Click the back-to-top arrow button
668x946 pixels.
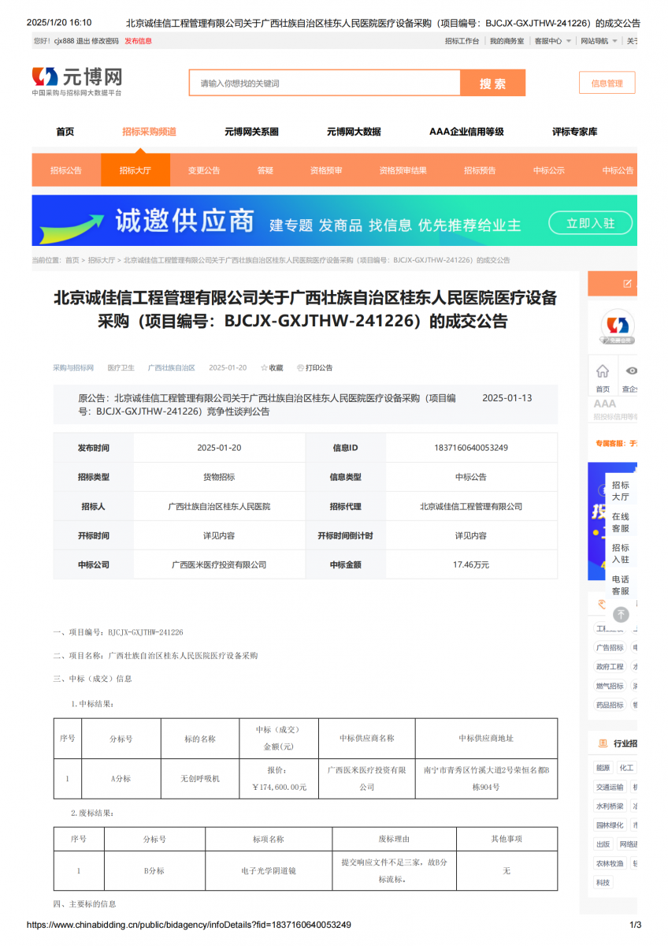621,614
